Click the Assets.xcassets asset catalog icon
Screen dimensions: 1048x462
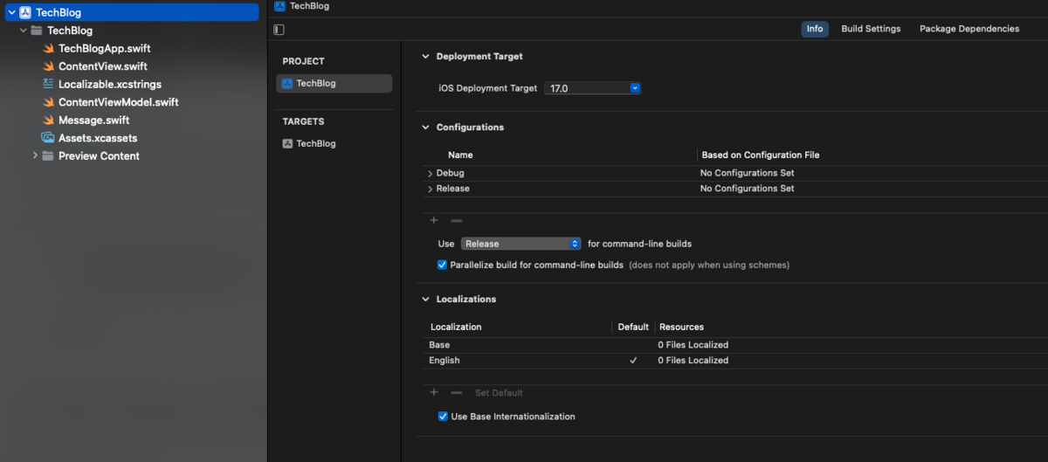(49, 138)
